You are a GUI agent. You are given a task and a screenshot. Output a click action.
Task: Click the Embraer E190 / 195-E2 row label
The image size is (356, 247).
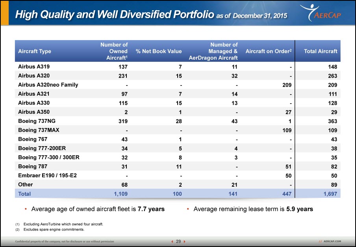(47, 175)
